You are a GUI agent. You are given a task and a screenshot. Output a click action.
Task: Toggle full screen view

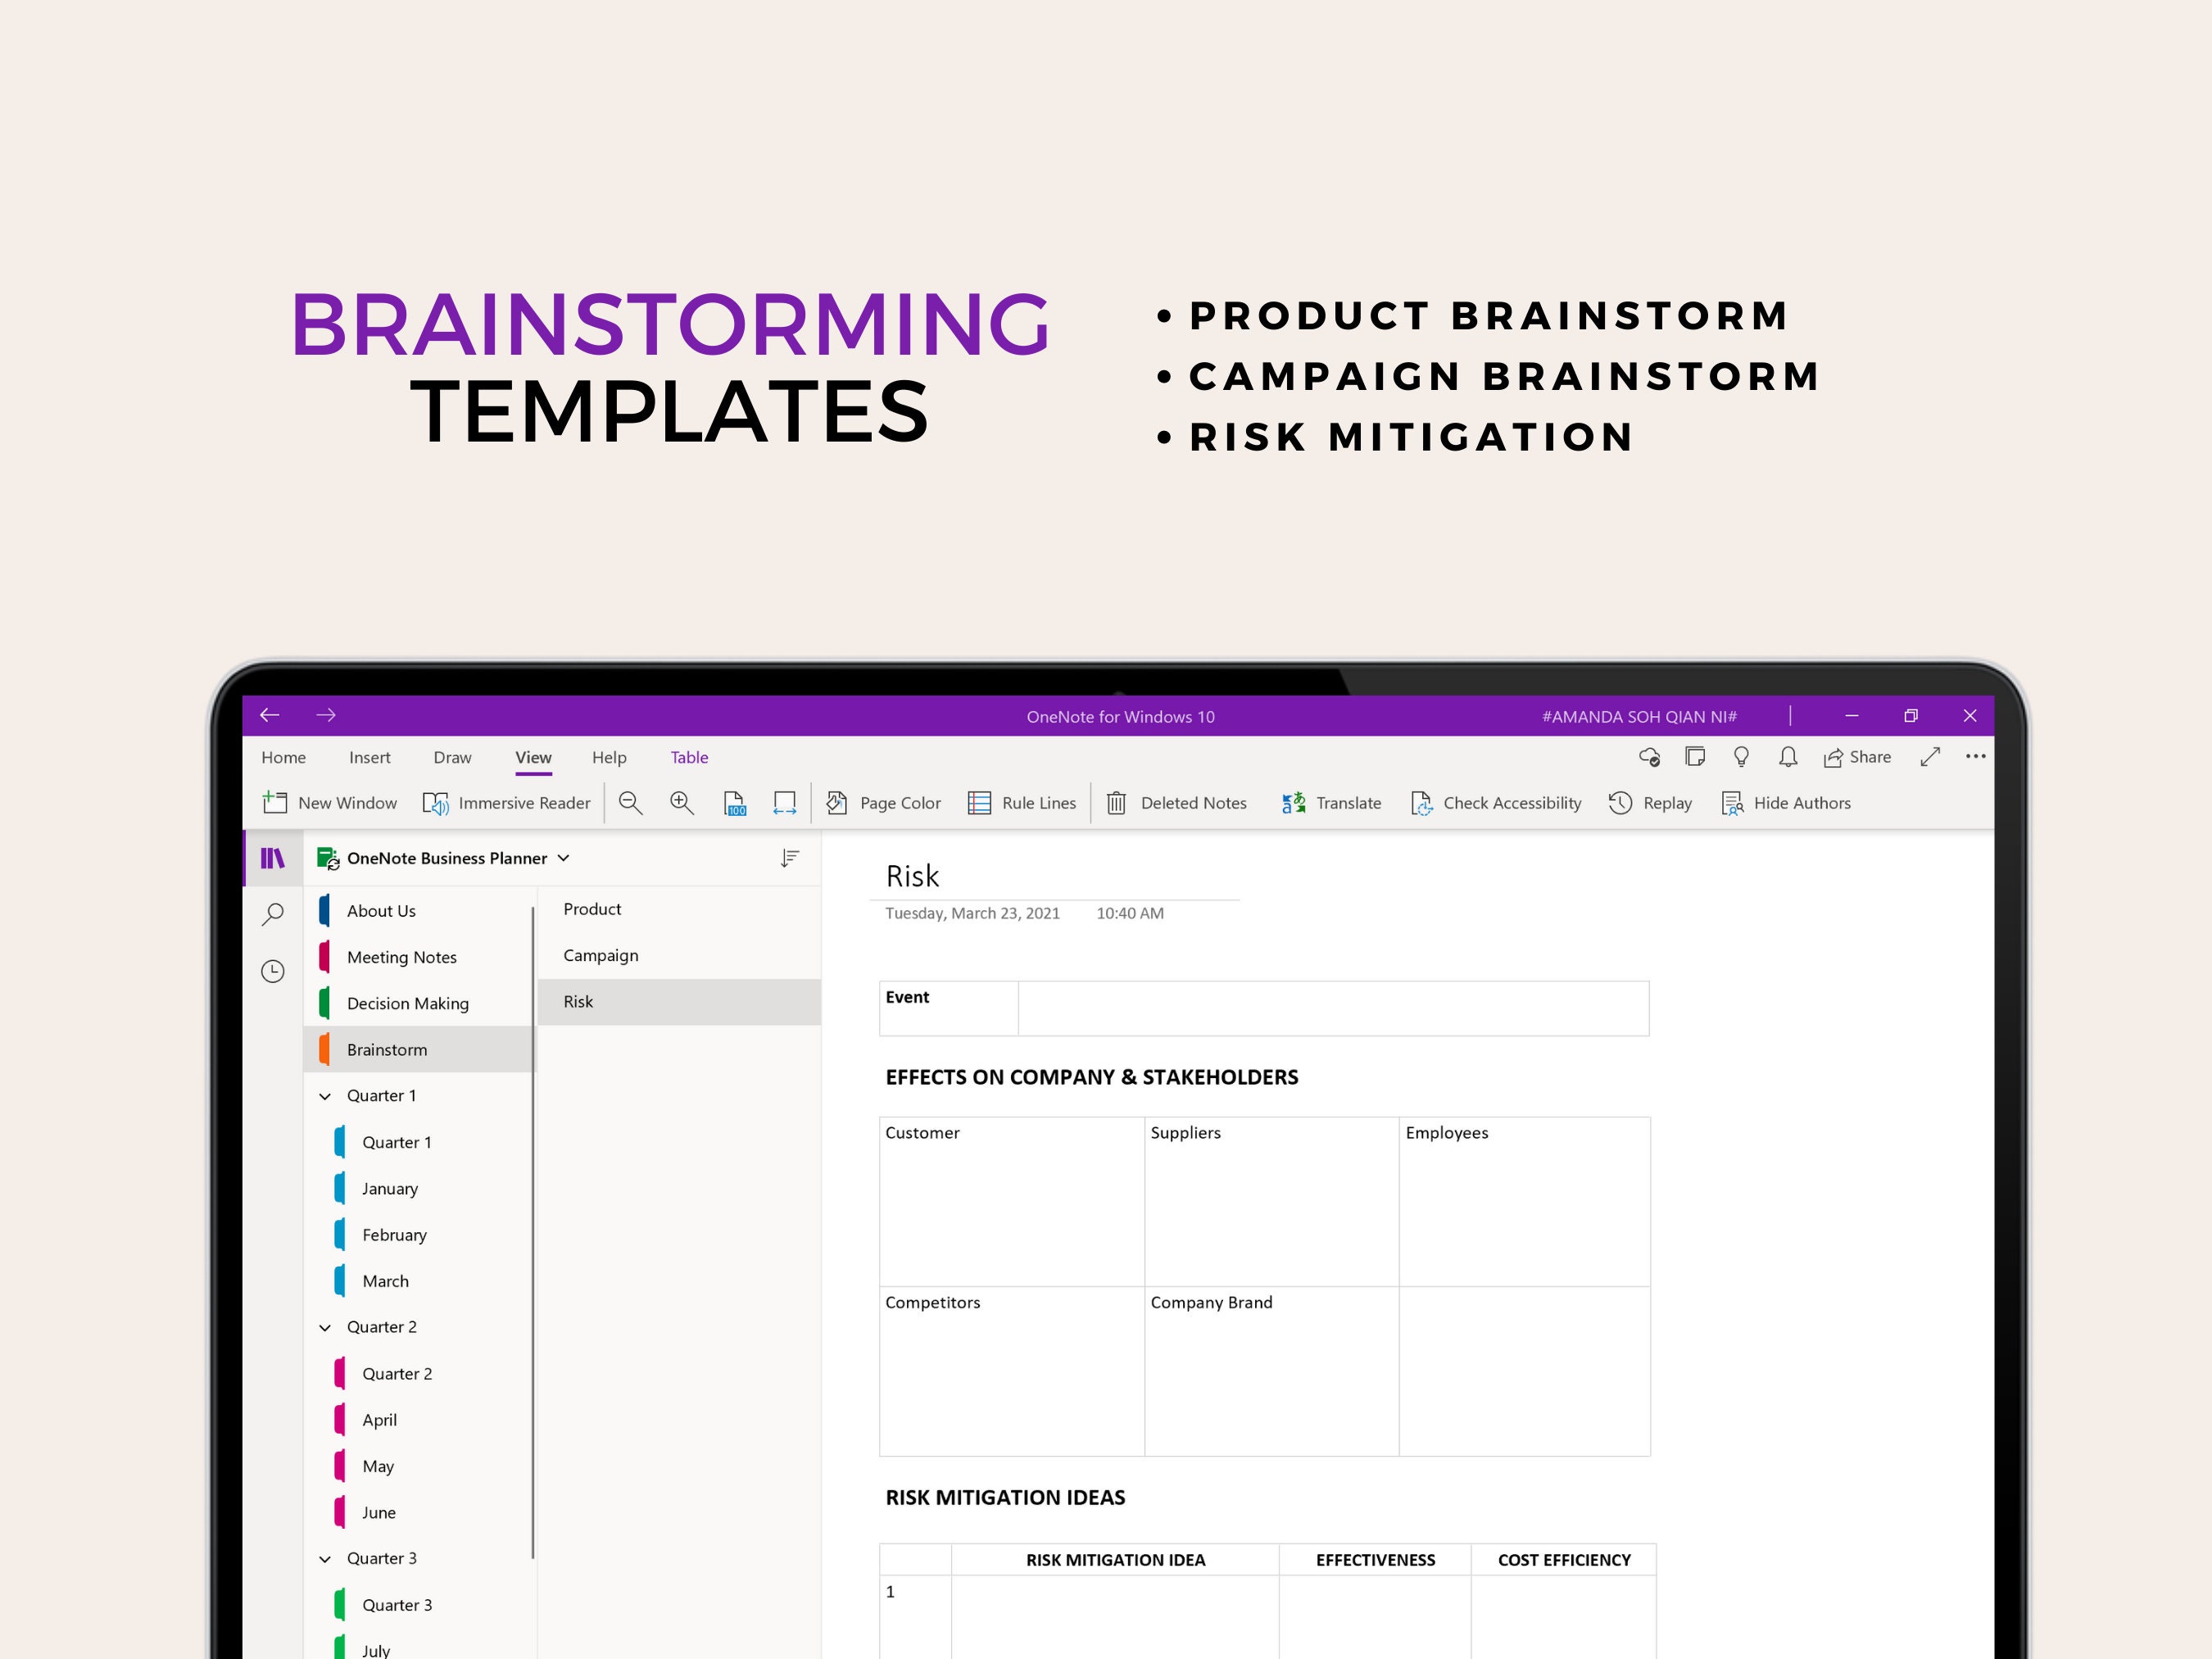1929,757
